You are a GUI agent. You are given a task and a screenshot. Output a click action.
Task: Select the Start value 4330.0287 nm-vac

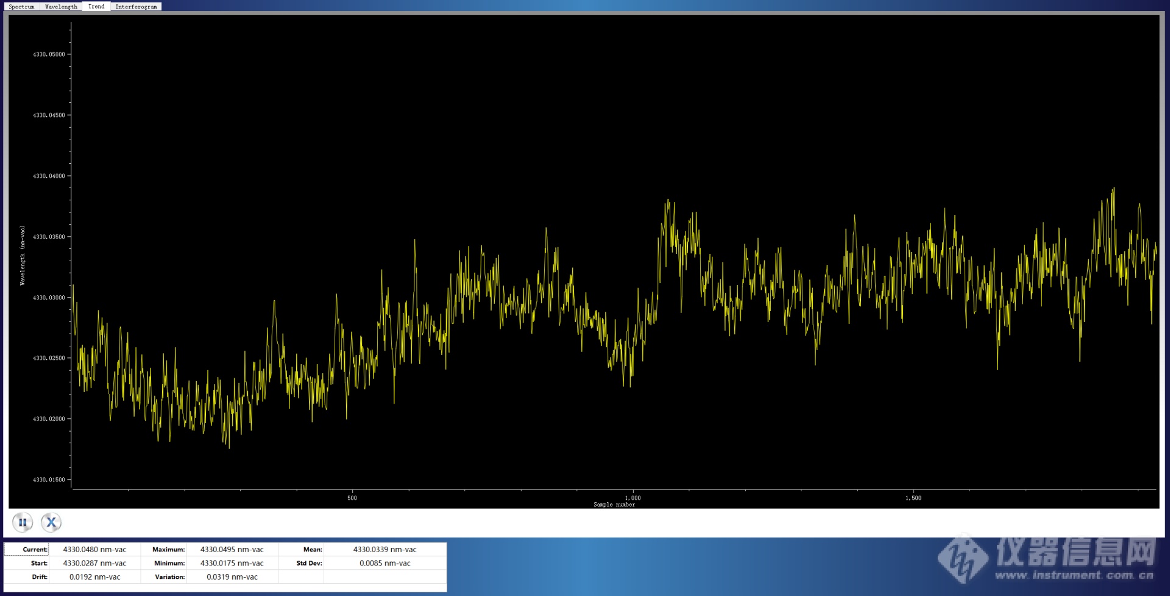[x=94, y=563]
